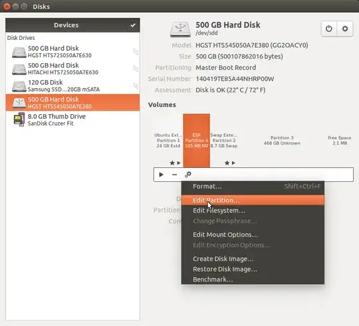Click the USB drive icon of selected disk
The height and width of the screenshot is (326, 359).
pyautogui.click(x=19, y=103)
